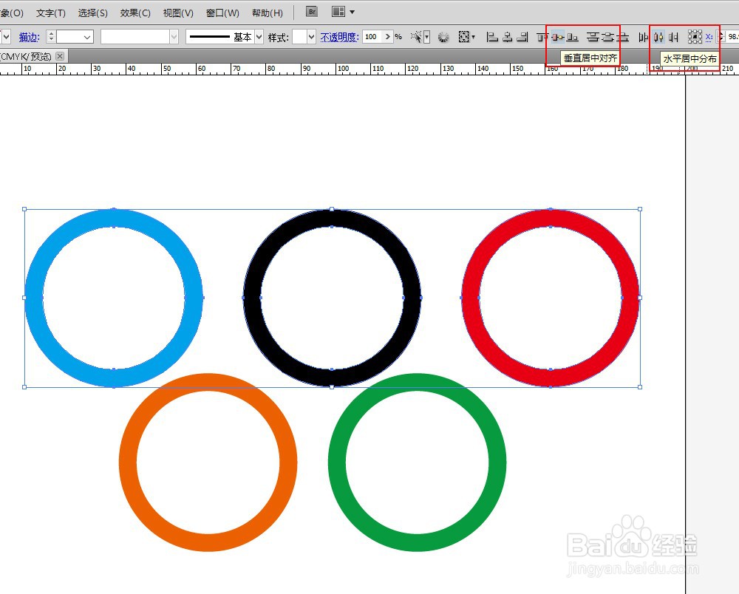Screen dimensions: 739x594
Task: Open the Adobe Bridge (Br) button
Action: (312, 12)
